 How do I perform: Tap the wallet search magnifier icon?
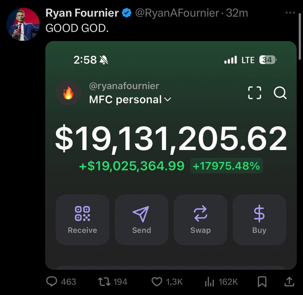(x=280, y=93)
